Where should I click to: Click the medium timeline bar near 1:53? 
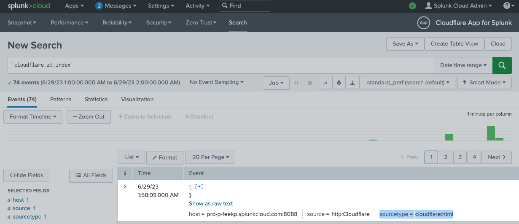pos(449,137)
